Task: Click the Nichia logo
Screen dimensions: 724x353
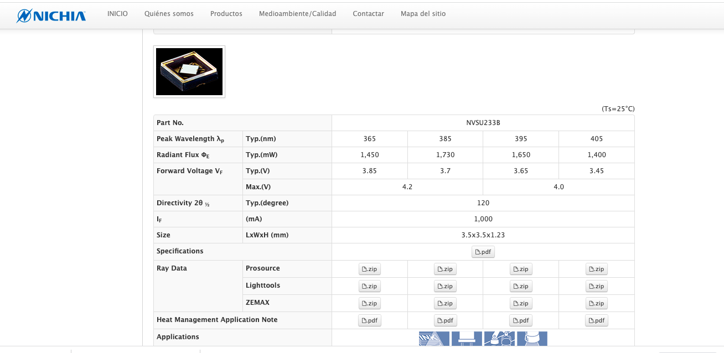Action: click(x=51, y=15)
